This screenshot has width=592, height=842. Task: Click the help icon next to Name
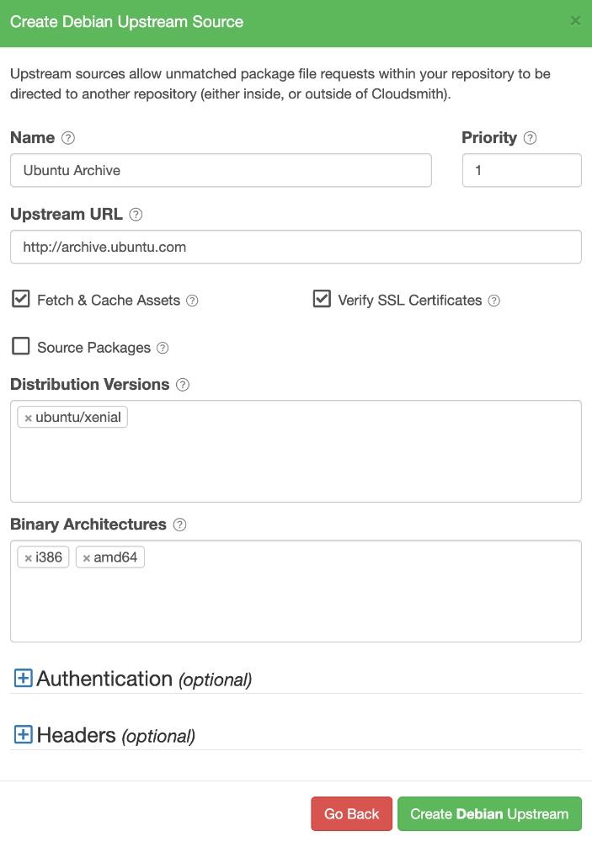click(67, 138)
